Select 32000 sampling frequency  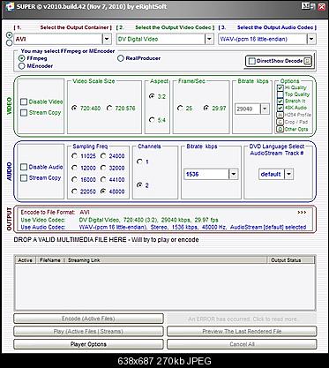[x=103, y=168]
